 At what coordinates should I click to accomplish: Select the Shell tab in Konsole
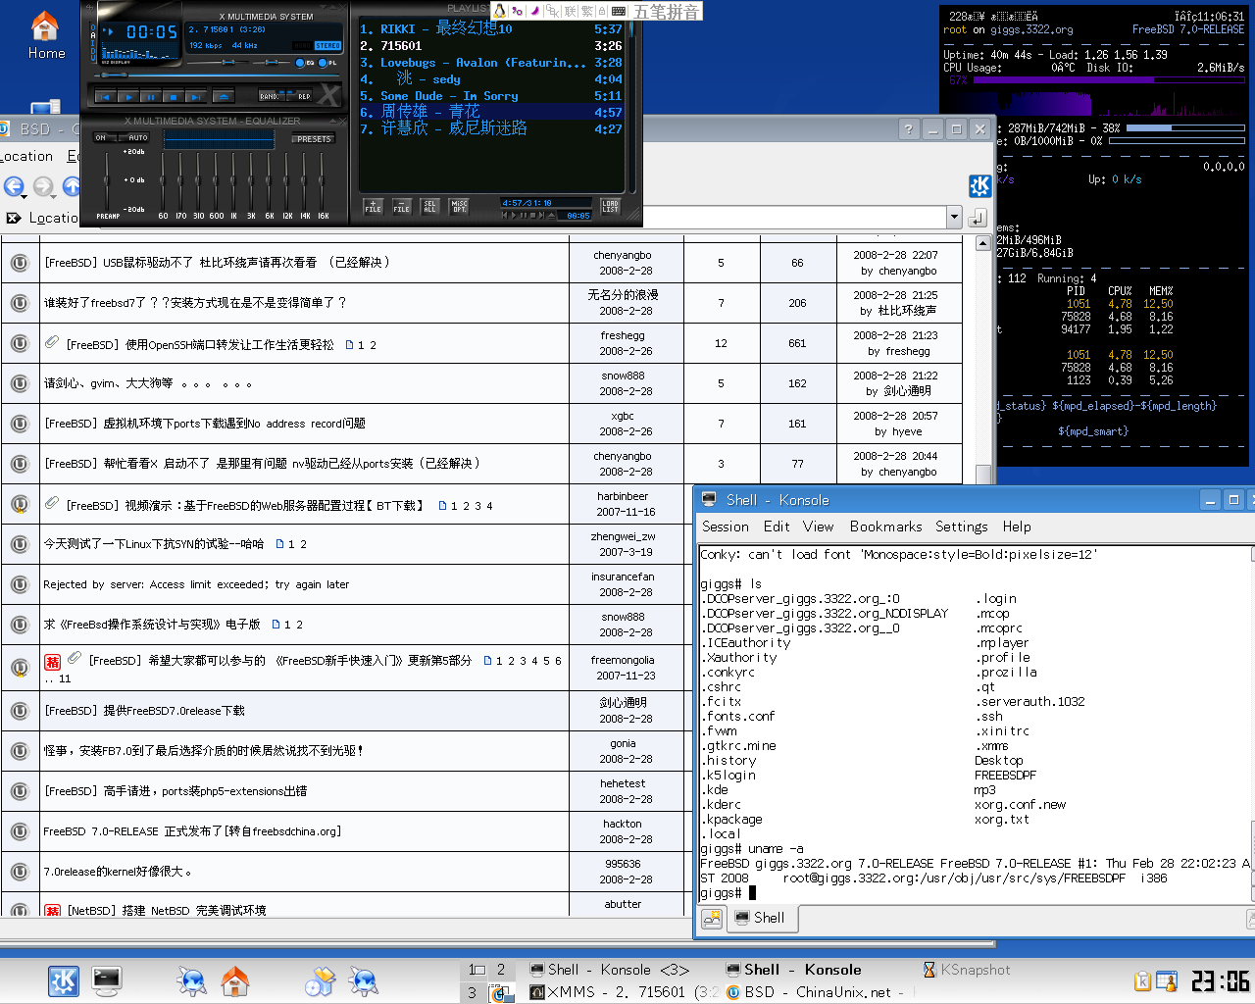tap(763, 918)
